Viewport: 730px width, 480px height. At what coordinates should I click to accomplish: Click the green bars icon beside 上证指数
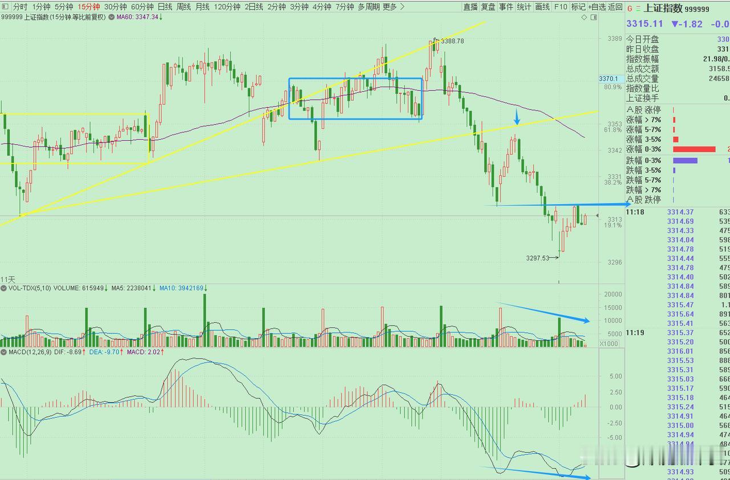click(638, 9)
